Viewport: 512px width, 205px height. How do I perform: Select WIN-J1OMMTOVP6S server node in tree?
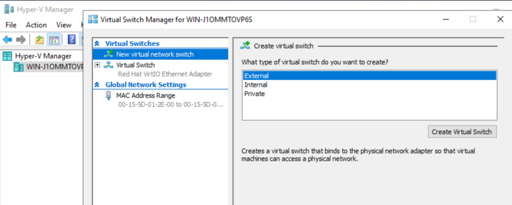point(54,67)
